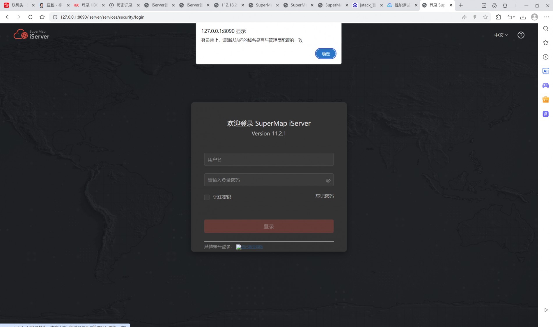Expand the 中文 language dropdown
The height and width of the screenshot is (327, 553).
click(x=501, y=35)
